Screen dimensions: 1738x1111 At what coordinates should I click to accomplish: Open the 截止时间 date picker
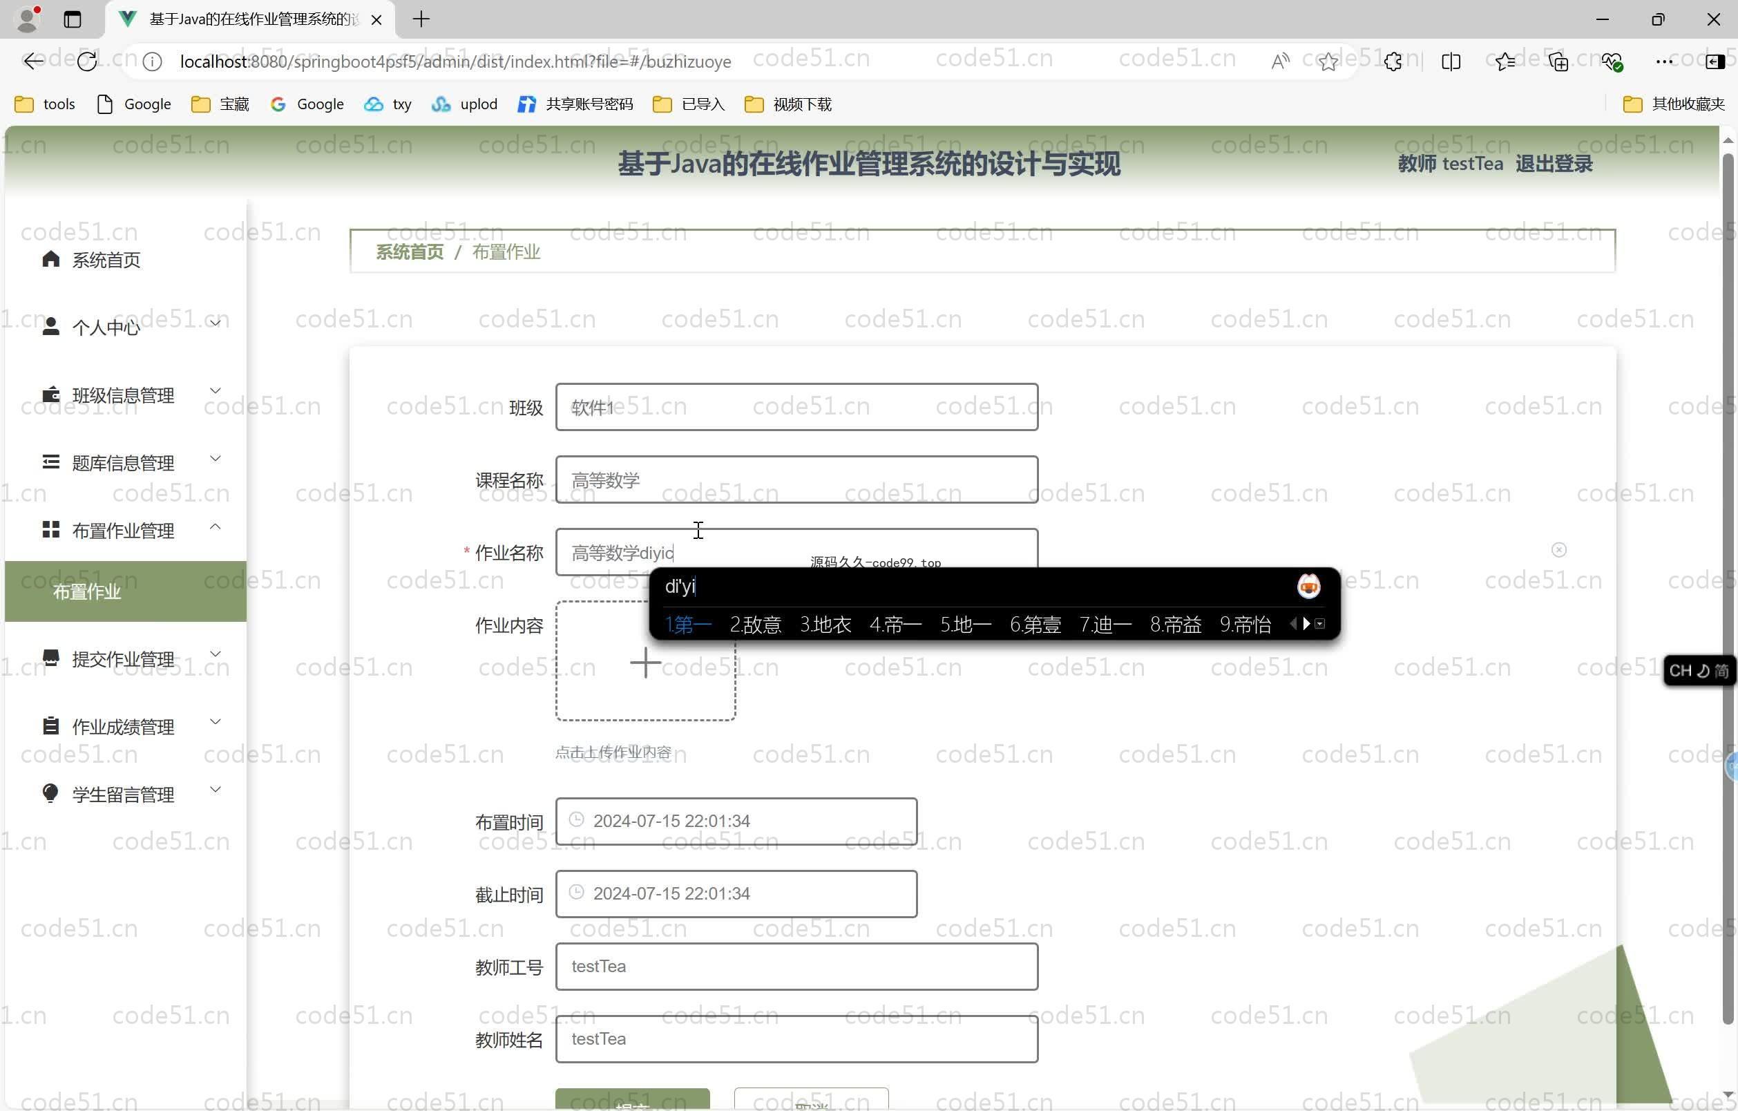(x=736, y=894)
